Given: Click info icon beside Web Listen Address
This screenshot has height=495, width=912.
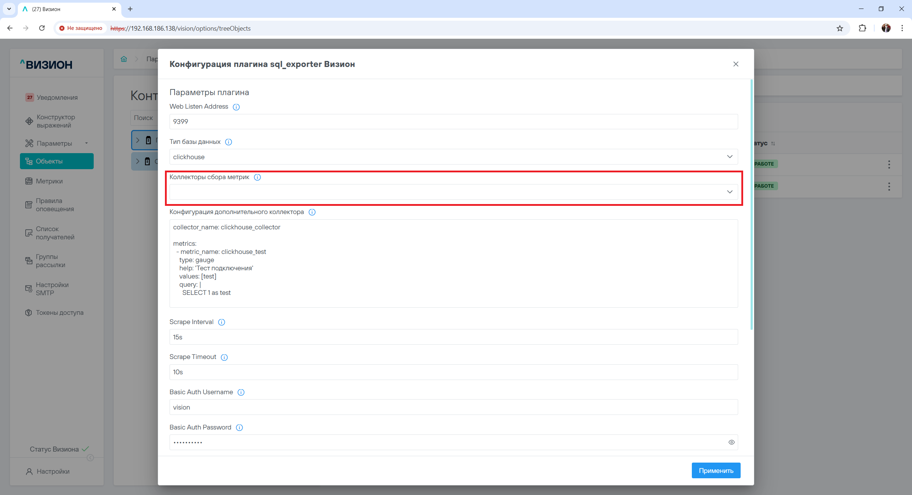Looking at the screenshot, I should coord(236,107).
